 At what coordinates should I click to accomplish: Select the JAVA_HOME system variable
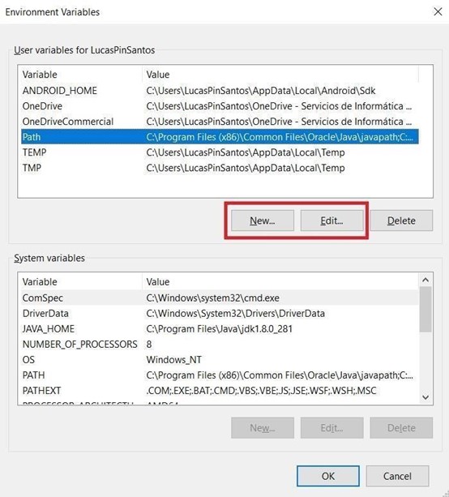220,329
